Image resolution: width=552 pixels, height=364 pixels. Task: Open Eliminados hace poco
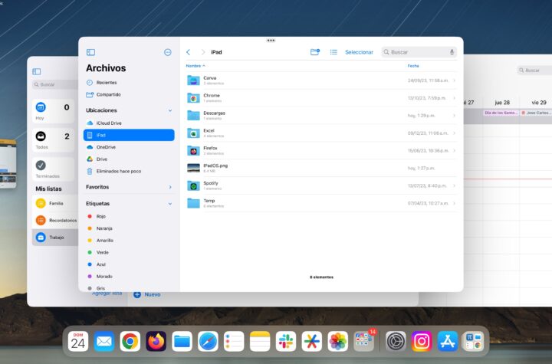point(129,171)
